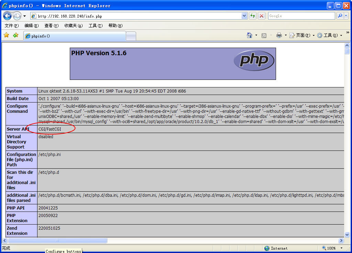The image size is (352, 253).
Task: Select the phpinfo() tab
Action: [x=74, y=36]
